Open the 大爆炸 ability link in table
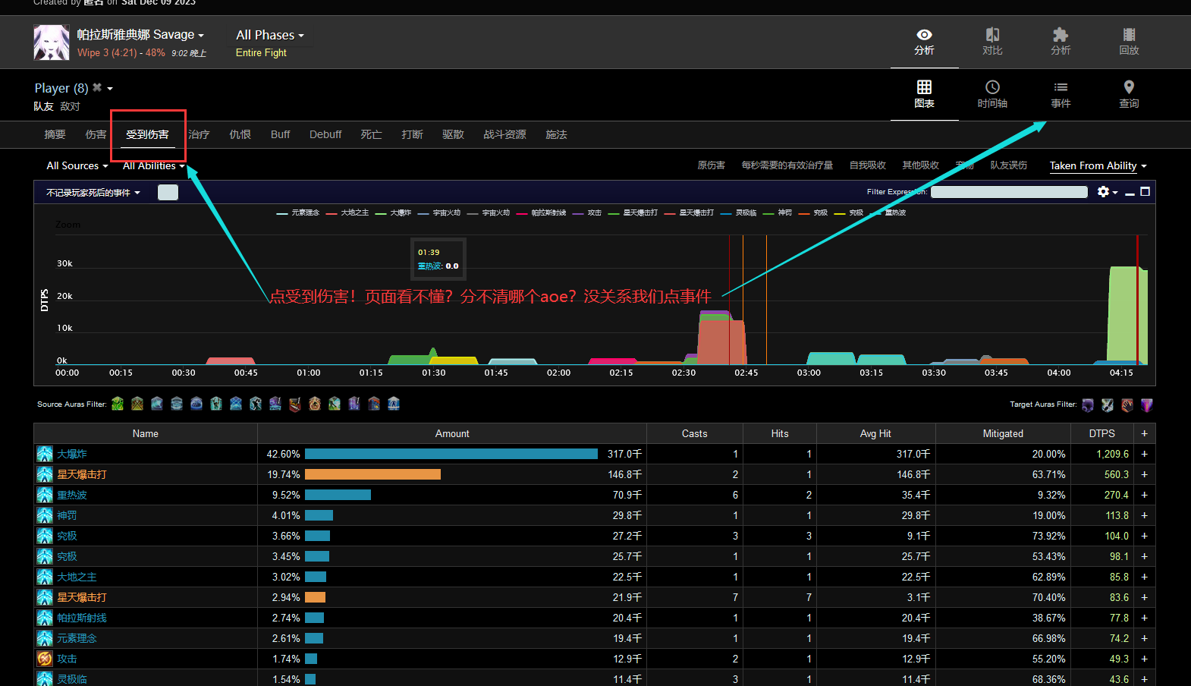The height and width of the screenshot is (686, 1191). click(x=72, y=454)
